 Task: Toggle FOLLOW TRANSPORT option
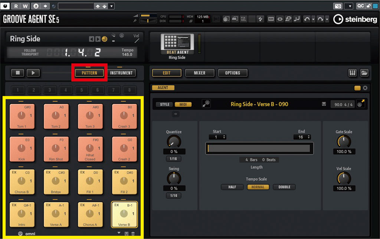tap(30, 52)
